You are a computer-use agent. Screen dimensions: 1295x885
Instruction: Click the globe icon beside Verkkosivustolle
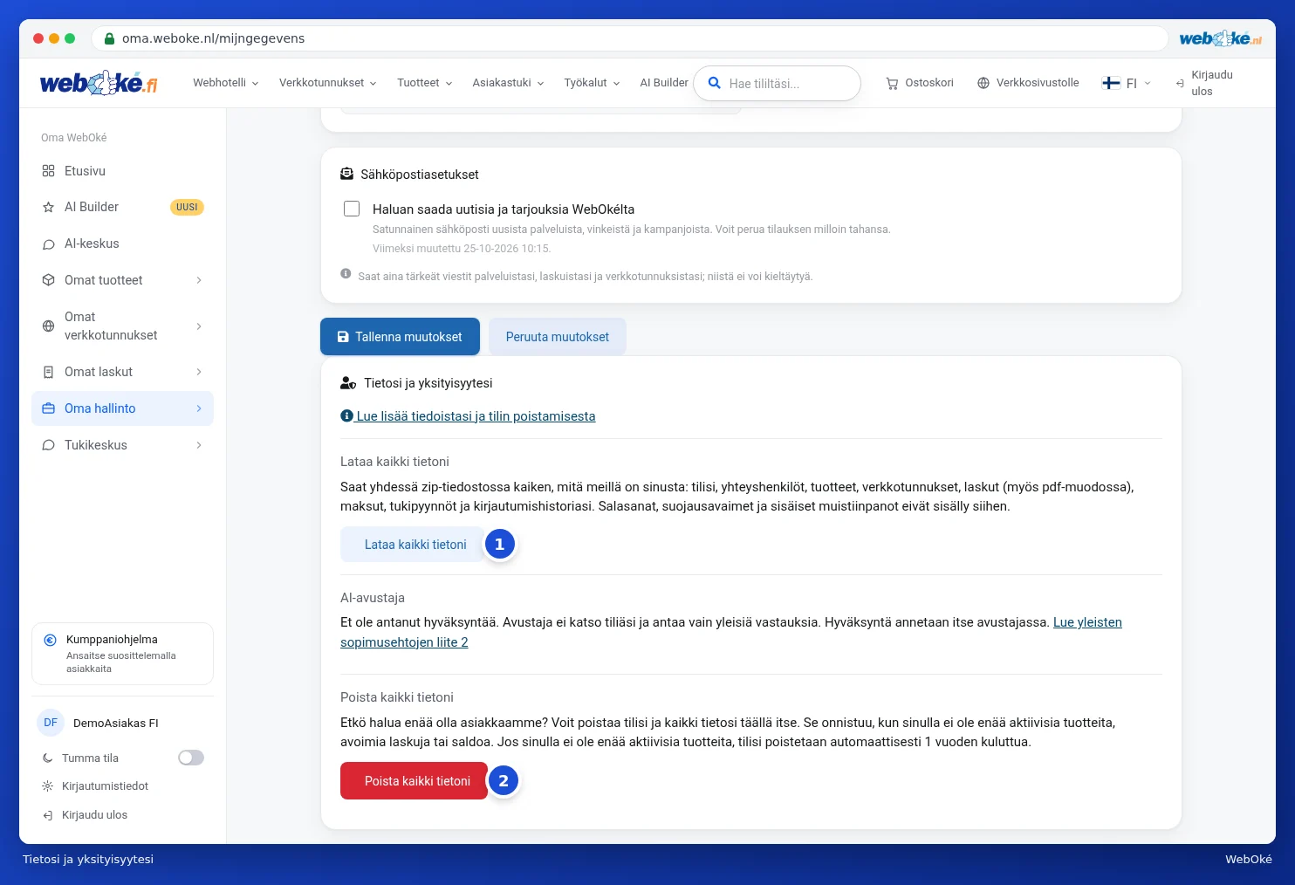(x=983, y=83)
